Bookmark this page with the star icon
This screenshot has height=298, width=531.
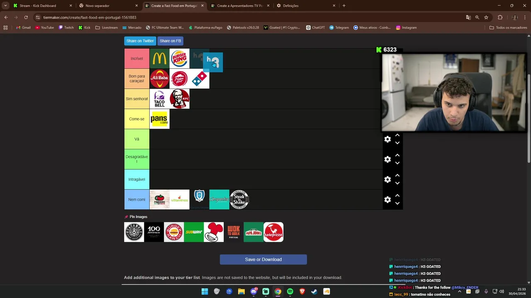tap(486, 17)
